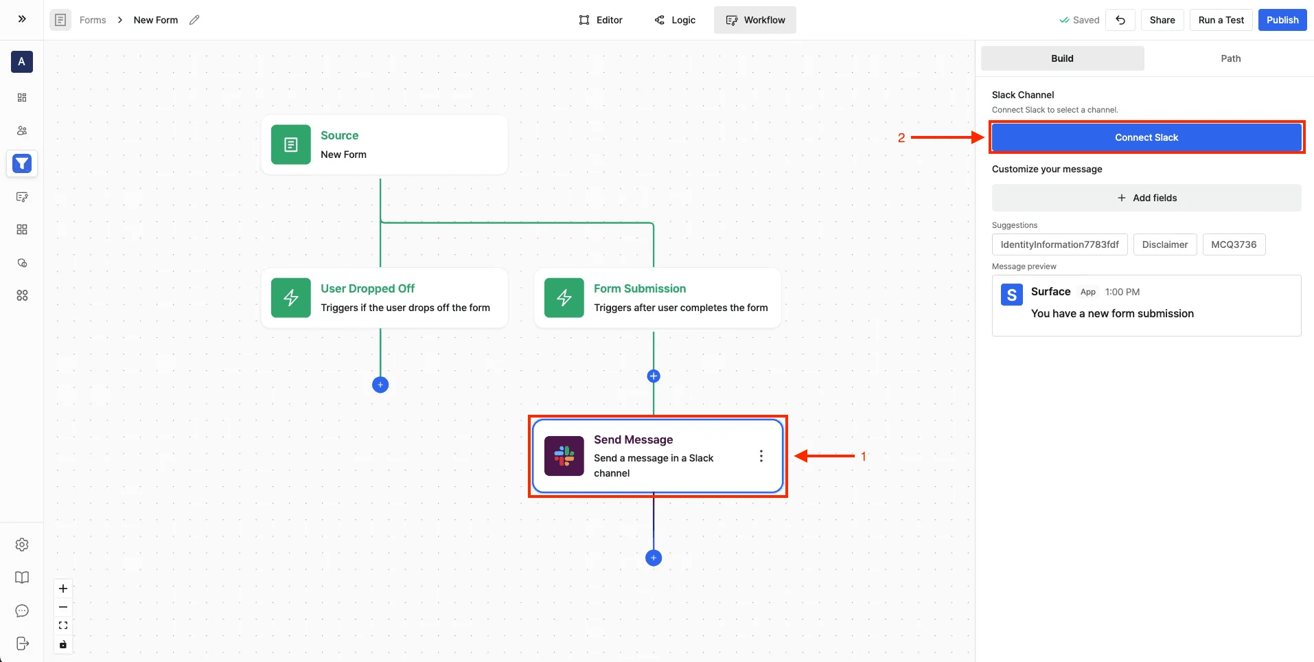
Task: Publish the form
Action: click(x=1282, y=20)
